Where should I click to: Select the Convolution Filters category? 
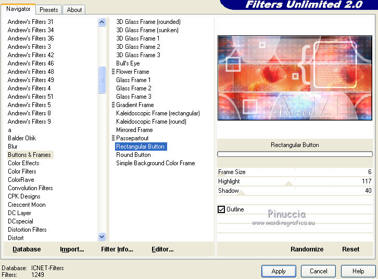[x=30, y=188]
